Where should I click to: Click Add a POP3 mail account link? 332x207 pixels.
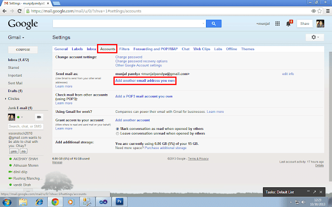pos(144,96)
